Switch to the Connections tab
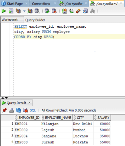This screenshot has height=146, width=125. 41,4
